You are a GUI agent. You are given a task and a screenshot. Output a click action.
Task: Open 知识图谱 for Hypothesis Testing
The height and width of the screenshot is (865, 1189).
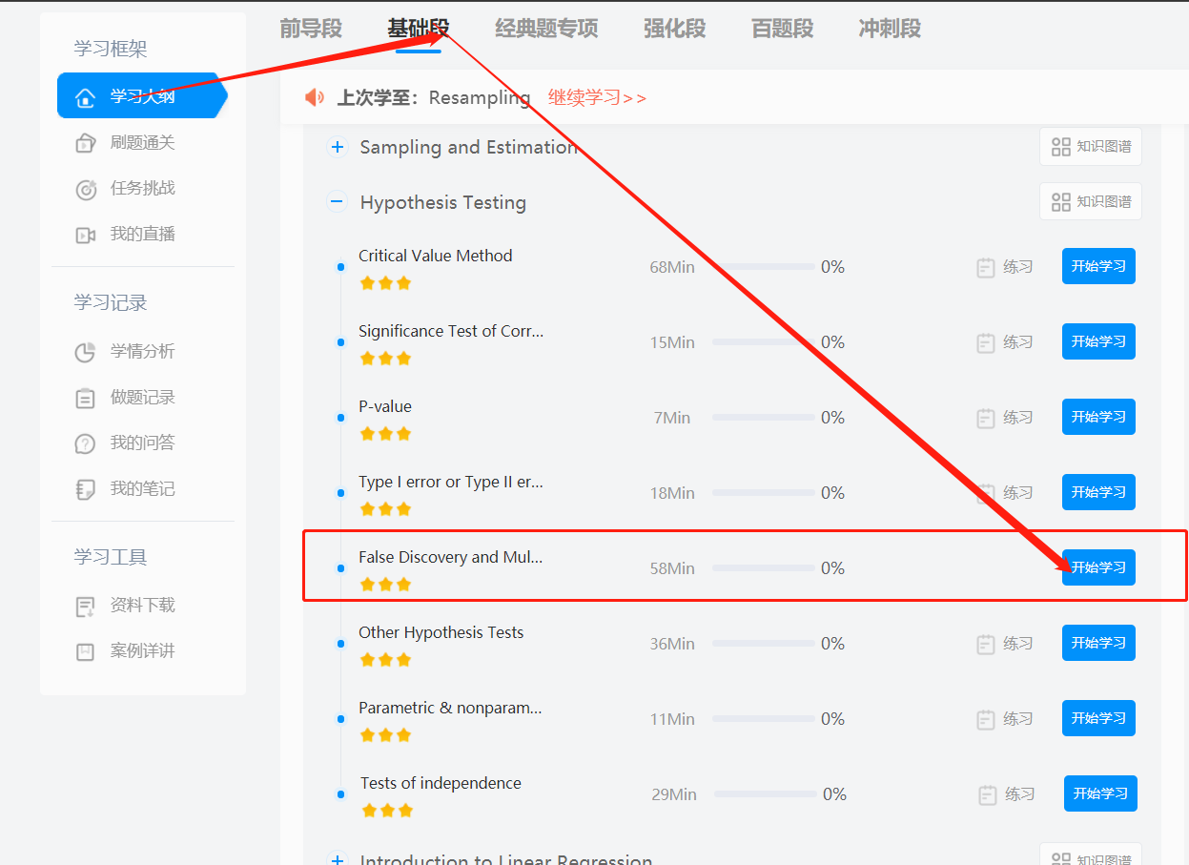pyautogui.click(x=1091, y=202)
